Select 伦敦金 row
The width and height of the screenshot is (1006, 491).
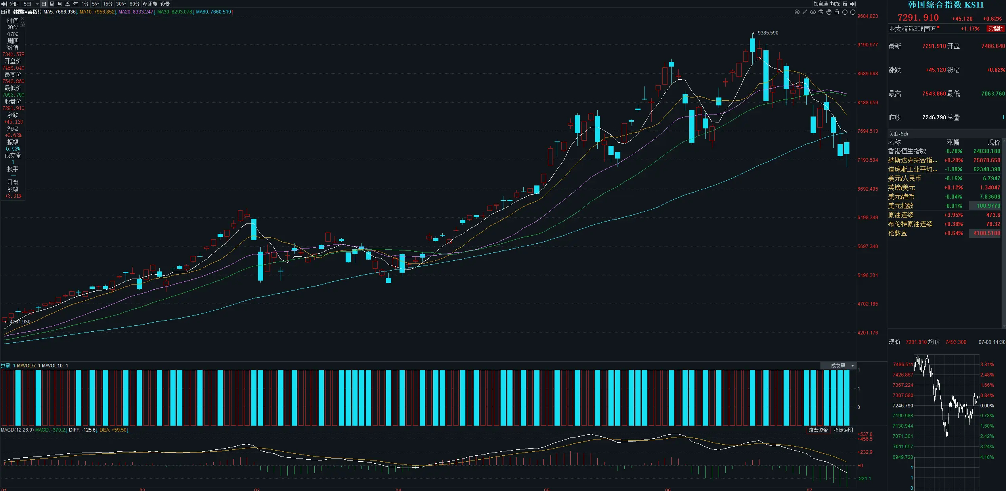coord(945,233)
